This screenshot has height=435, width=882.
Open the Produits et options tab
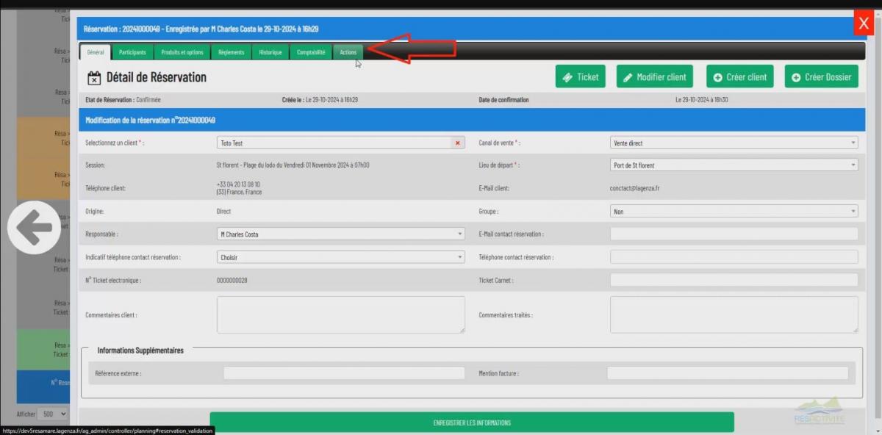point(182,52)
